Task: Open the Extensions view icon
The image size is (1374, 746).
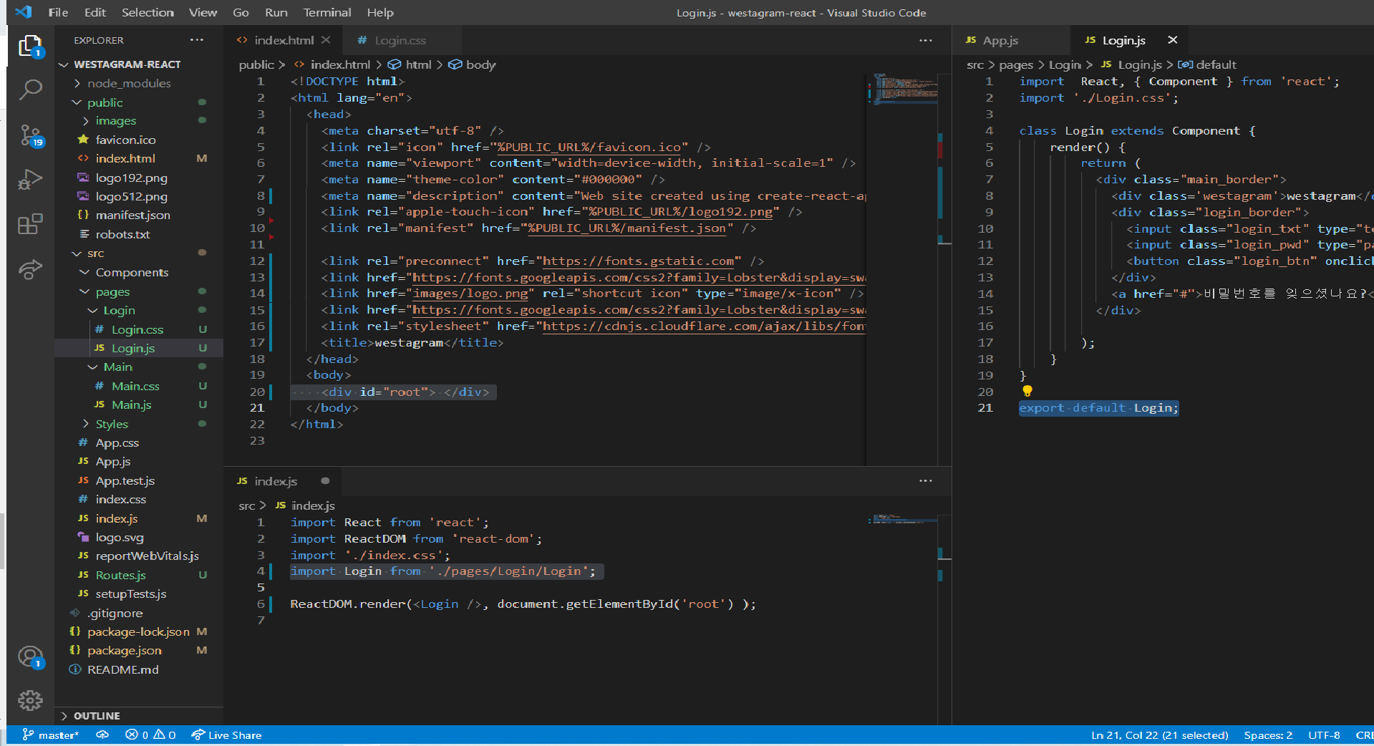Action: tap(30, 224)
